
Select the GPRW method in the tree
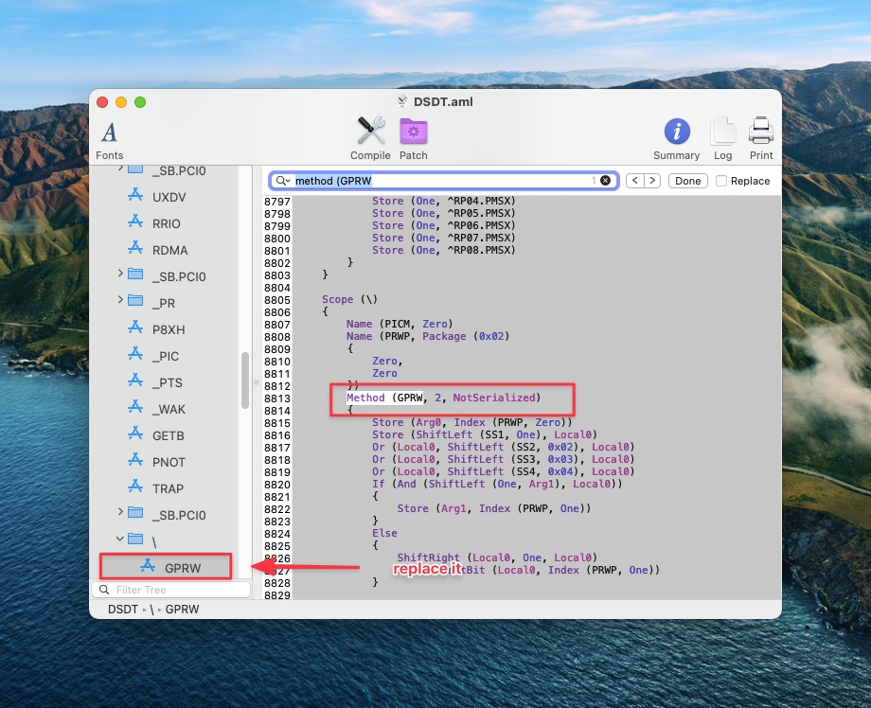(x=182, y=568)
